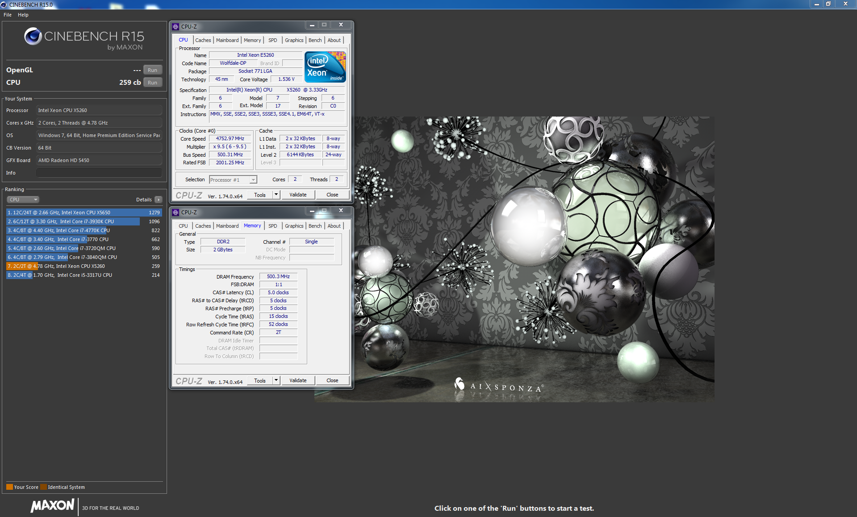
Task: Expand Tools dropdown arrow in top CPU-Z
Action: 276,194
